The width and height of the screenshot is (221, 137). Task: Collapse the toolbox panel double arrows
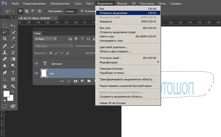pyautogui.click(x=12, y=17)
